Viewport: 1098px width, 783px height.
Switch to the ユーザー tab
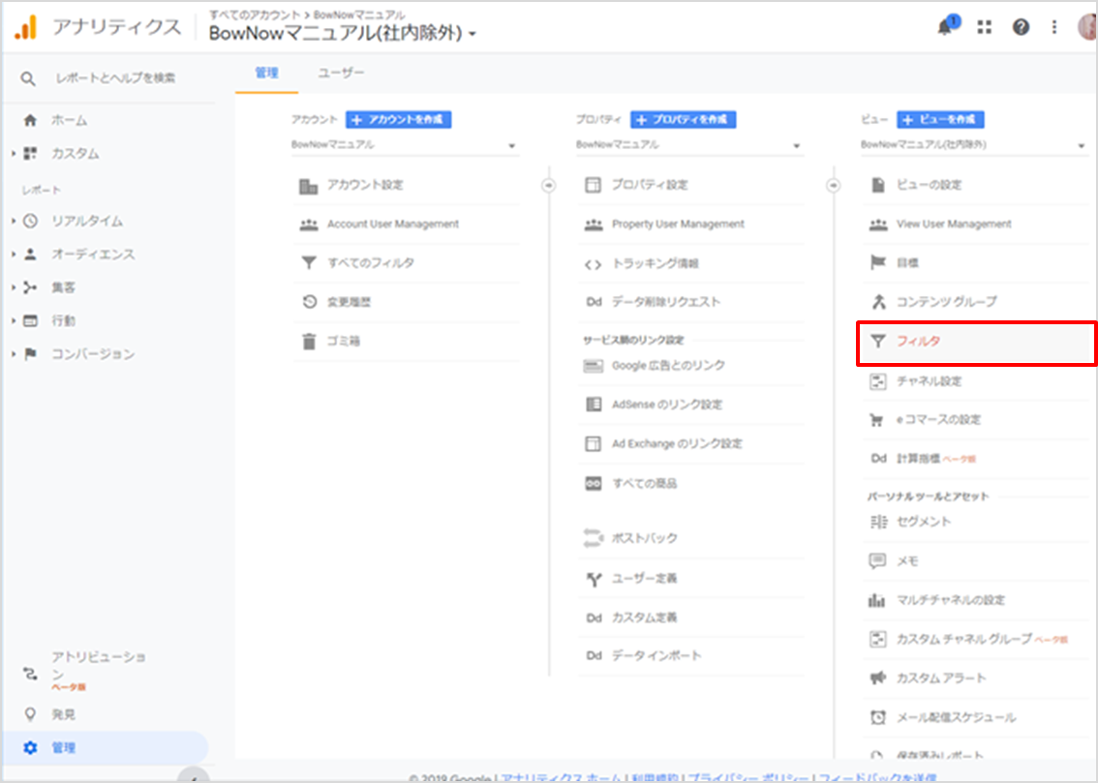[341, 73]
